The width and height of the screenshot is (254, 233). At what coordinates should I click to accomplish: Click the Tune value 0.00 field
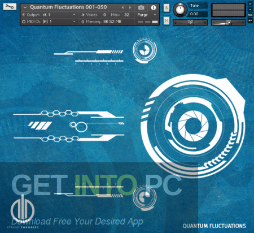pyautogui.click(x=198, y=14)
